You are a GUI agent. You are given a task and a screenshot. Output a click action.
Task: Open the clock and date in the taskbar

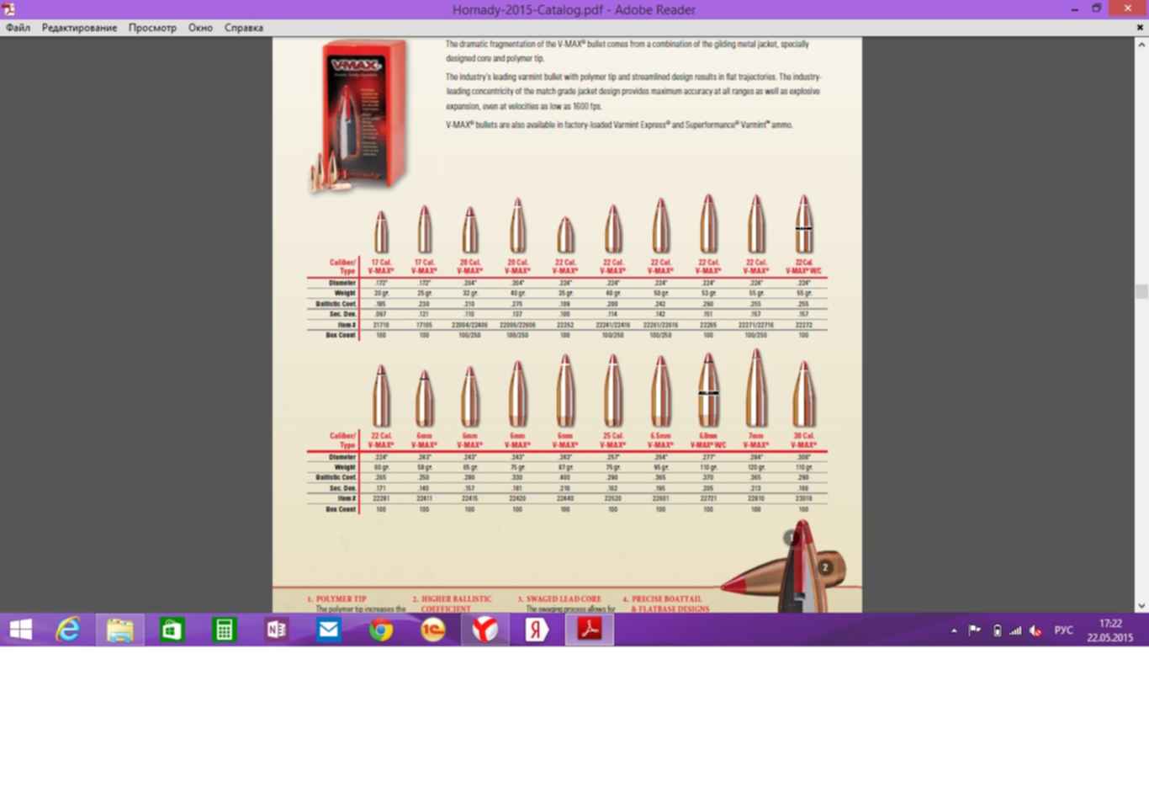(1110, 630)
